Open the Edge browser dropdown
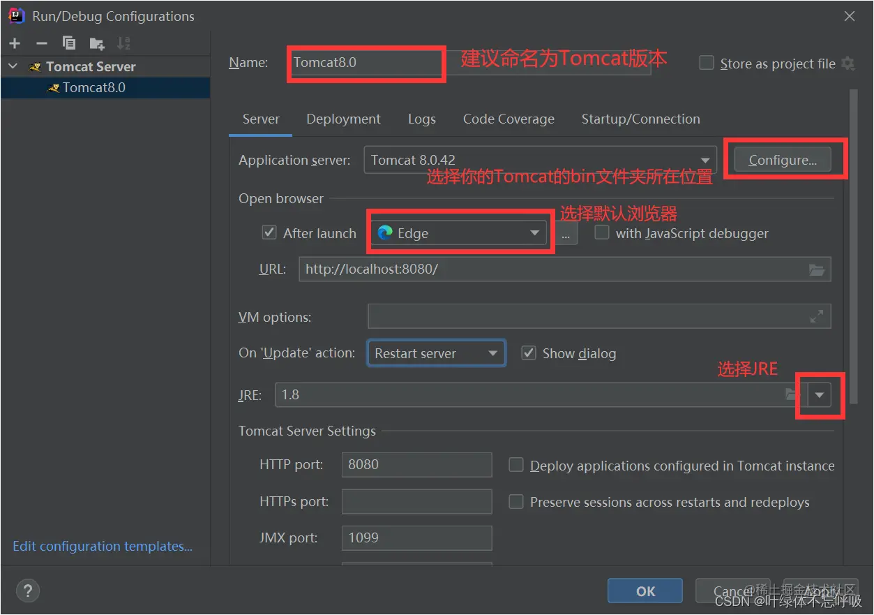Viewport: 874px width, 615px height. 458,233
